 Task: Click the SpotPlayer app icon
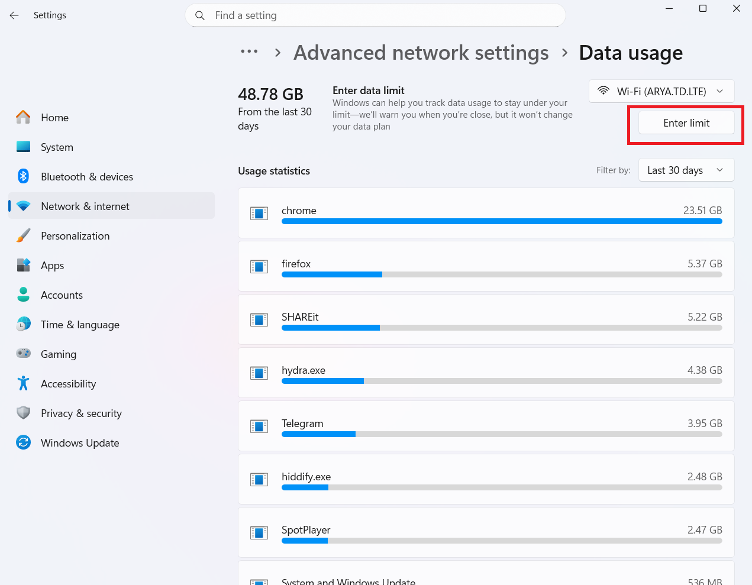pos(259,532)
